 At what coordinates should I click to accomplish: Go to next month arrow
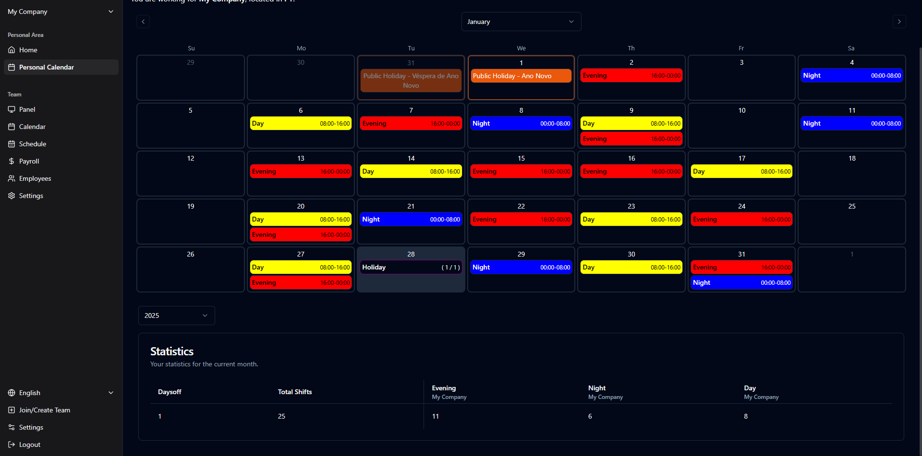tap(899, 22)
